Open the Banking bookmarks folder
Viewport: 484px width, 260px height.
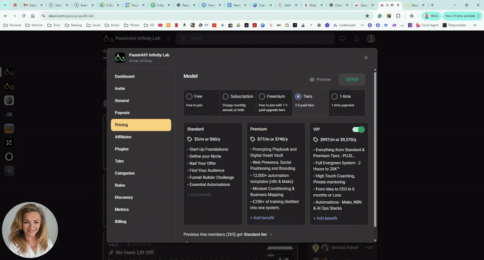73,26
